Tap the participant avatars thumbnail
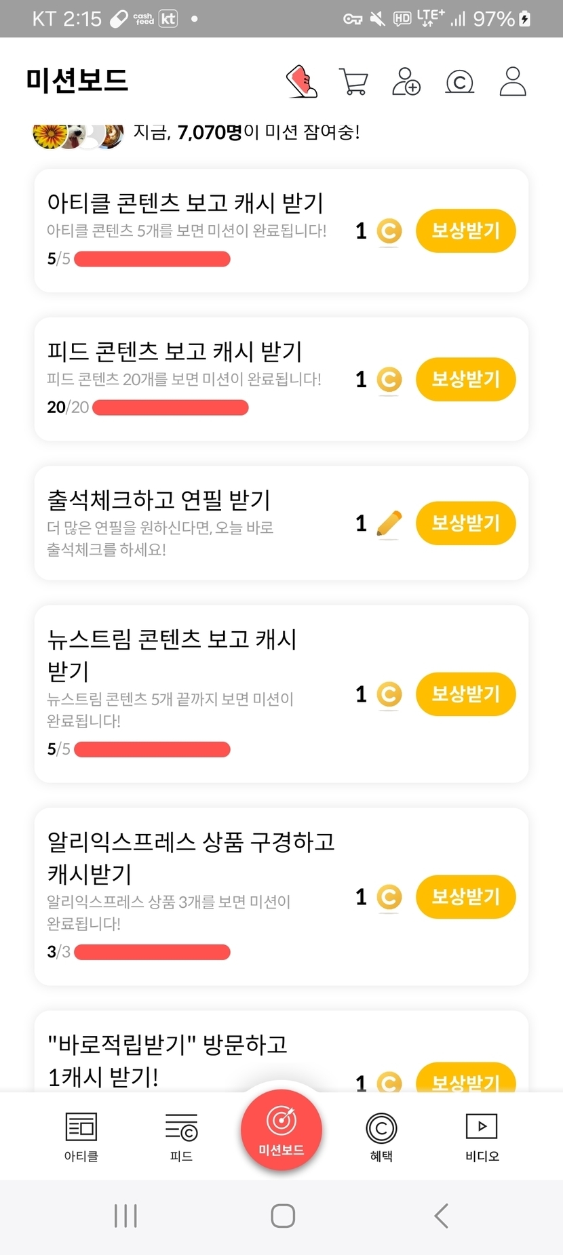Screen dimensions: 563x1255 point(78,135)
